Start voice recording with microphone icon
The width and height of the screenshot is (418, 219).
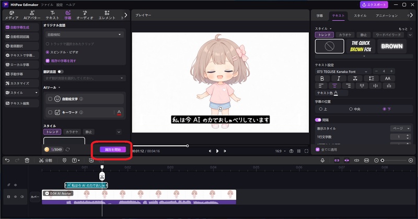coord(322,161)
